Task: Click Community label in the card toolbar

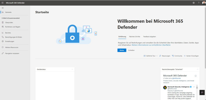Action: point(178,56)
